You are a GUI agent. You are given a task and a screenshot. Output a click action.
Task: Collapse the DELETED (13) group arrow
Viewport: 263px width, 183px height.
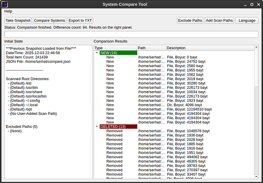pos(97,127)
